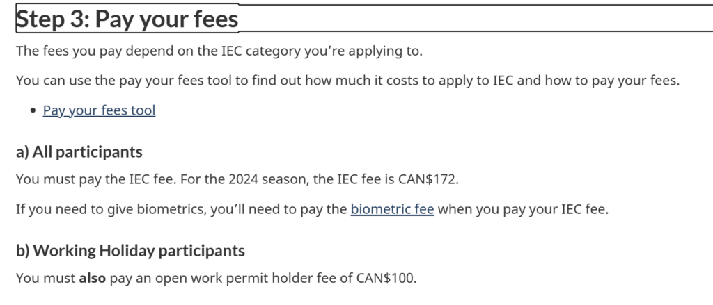Click the bold word "also"
This screenshot has height=305, width=713.
[91, 279]
